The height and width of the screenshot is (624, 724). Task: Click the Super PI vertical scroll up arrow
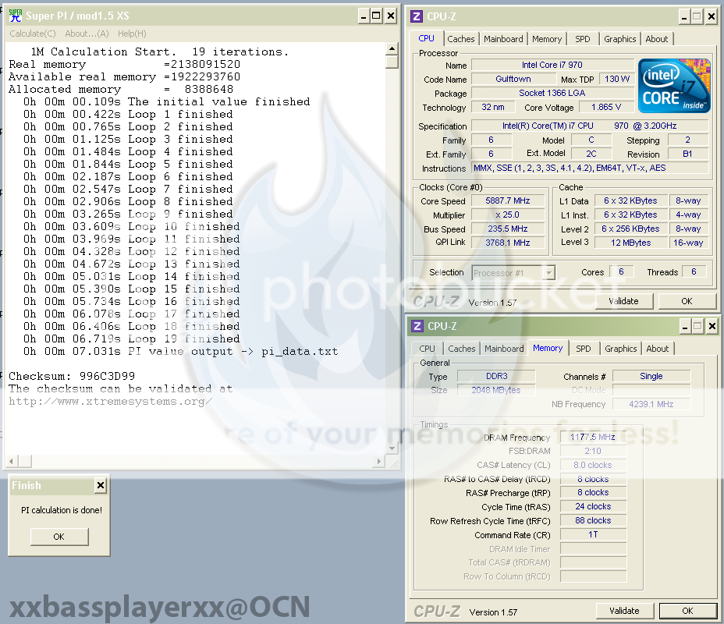pos(392,49)
